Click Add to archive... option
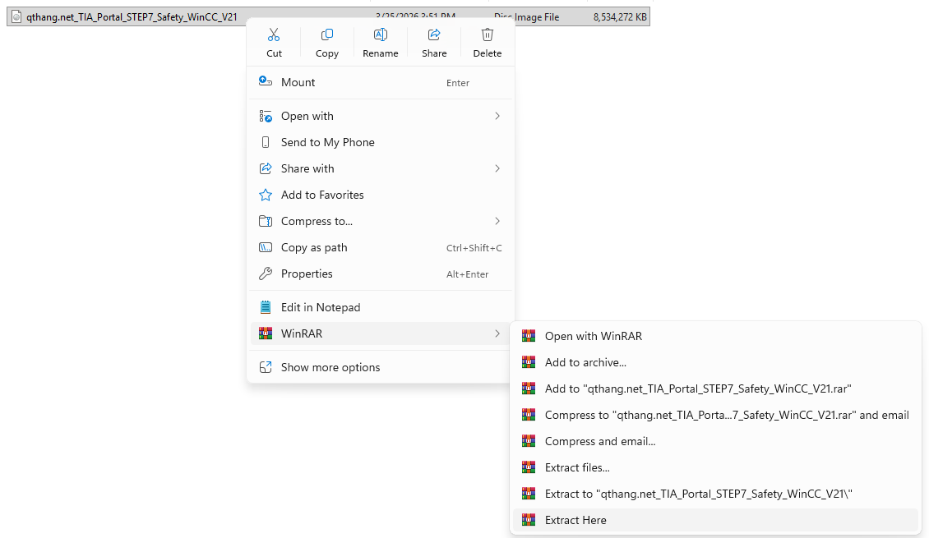The width and height of the screenshot is (929, 538). 585,362
